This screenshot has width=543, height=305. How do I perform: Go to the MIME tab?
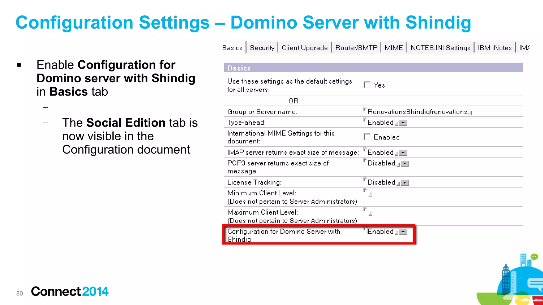tap(394, 48)
